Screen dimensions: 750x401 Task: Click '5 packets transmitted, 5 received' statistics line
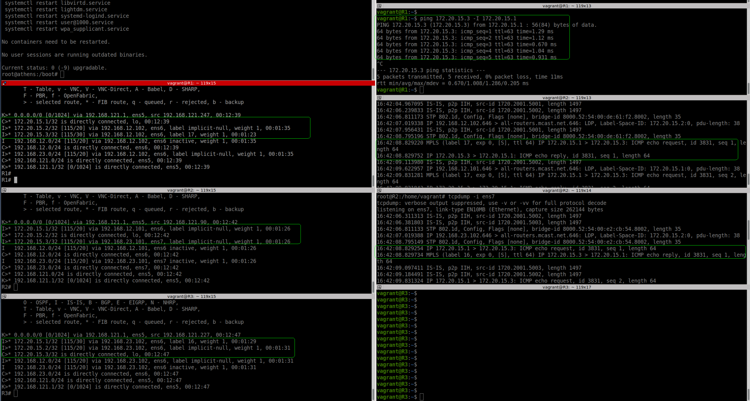click(x=469, y=77)
